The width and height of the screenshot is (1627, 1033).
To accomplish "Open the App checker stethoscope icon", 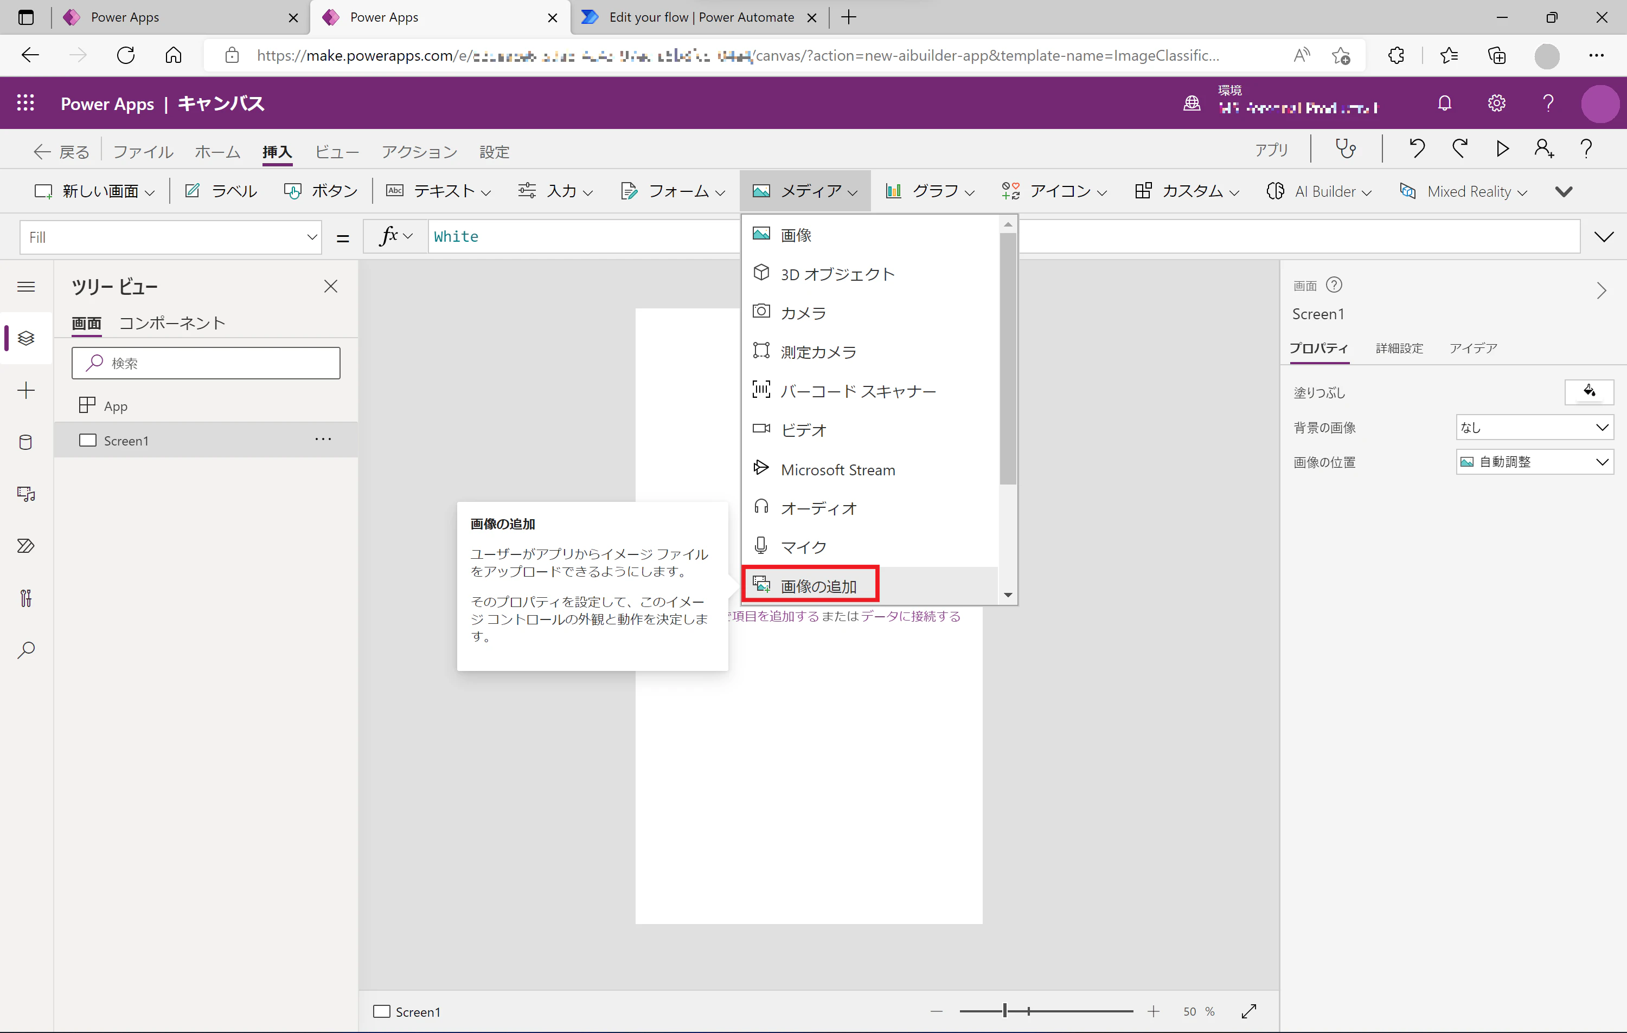I will pyautogui.click(x=1345, y=149).
